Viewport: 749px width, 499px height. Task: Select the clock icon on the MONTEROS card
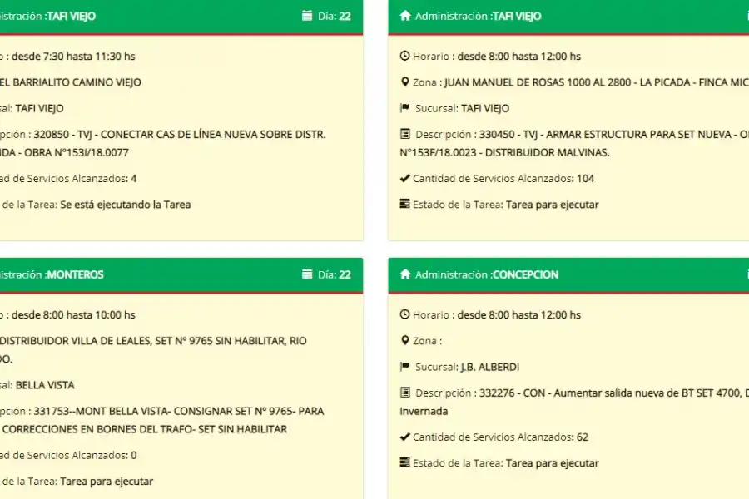(2, 314)
